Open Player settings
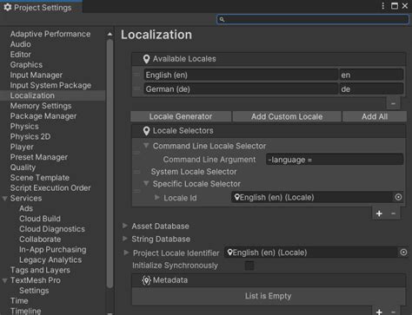The width and height of the screenshot is (412, 315). [x=22, y=147]
